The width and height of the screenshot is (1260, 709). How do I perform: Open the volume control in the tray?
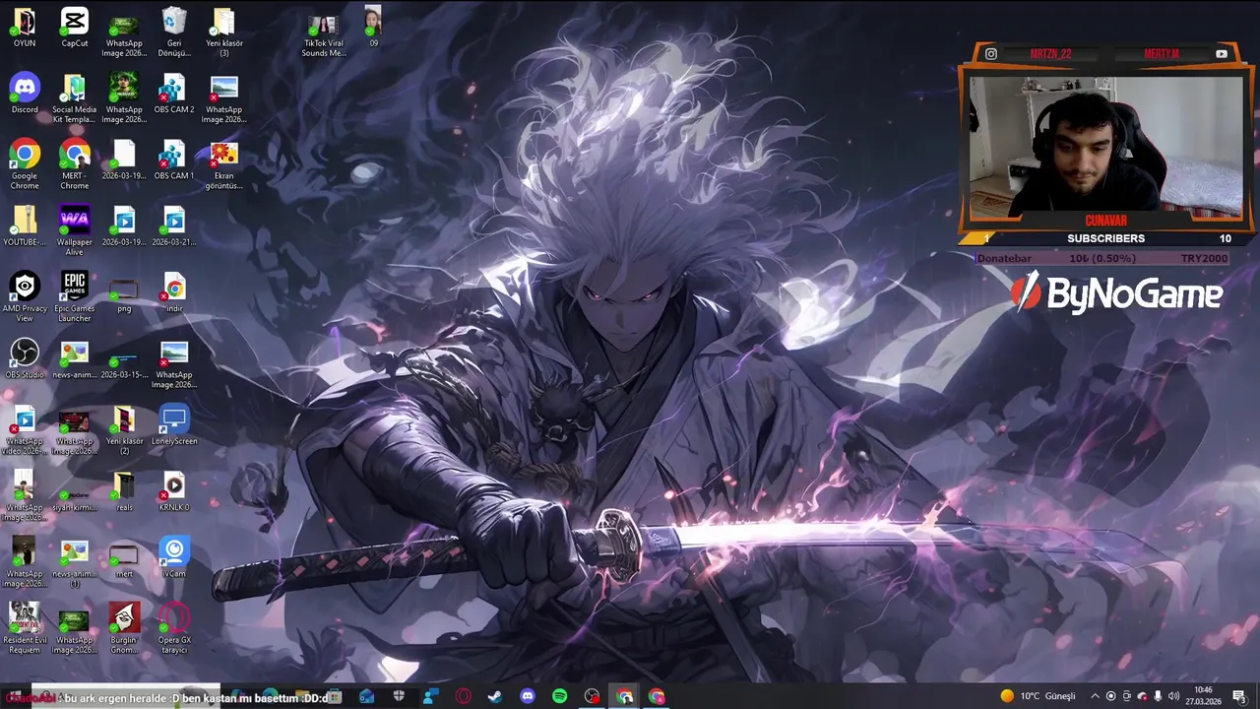1173,696
